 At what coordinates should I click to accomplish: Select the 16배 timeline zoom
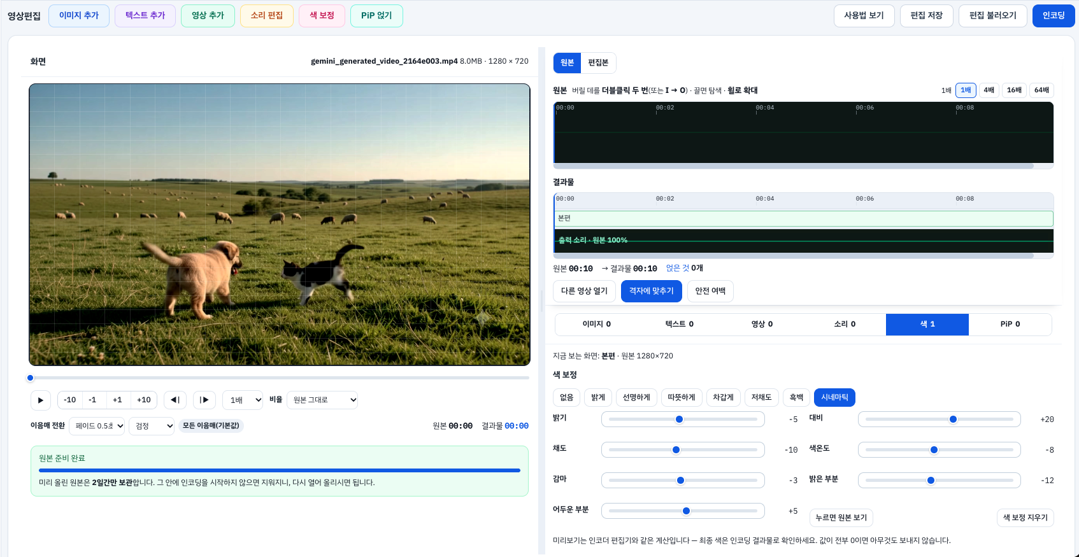tap(1014, 90)
